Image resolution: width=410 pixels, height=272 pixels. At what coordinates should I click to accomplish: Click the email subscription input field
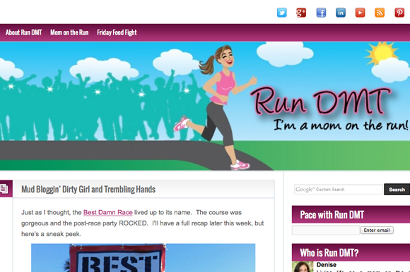(326, 230)
